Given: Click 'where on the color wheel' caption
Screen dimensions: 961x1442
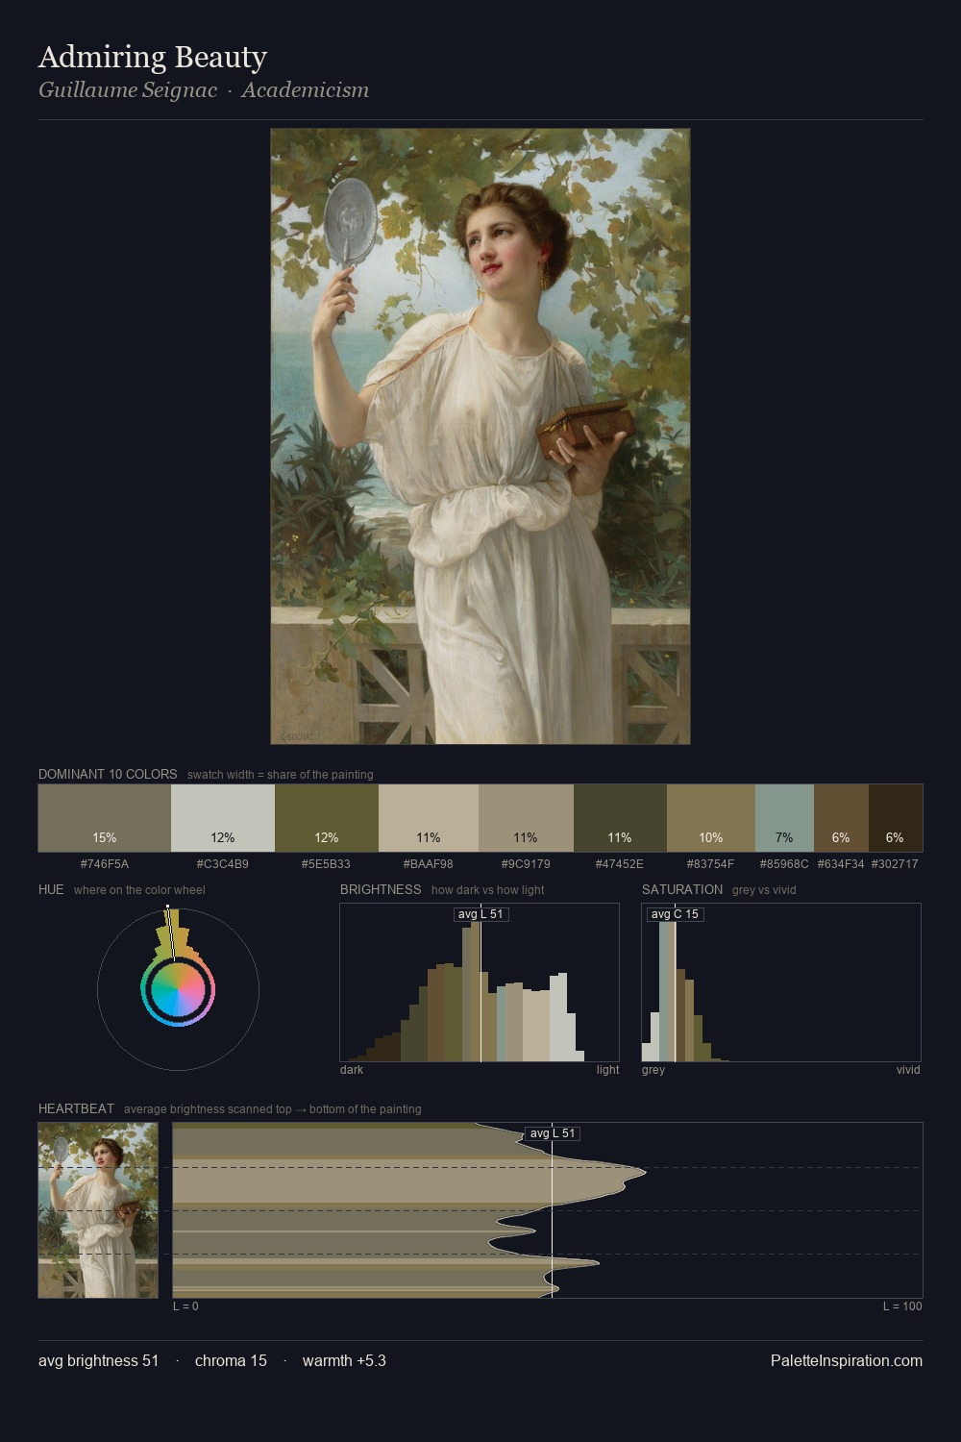Looking at the screenshot, I should click(139, 890).
